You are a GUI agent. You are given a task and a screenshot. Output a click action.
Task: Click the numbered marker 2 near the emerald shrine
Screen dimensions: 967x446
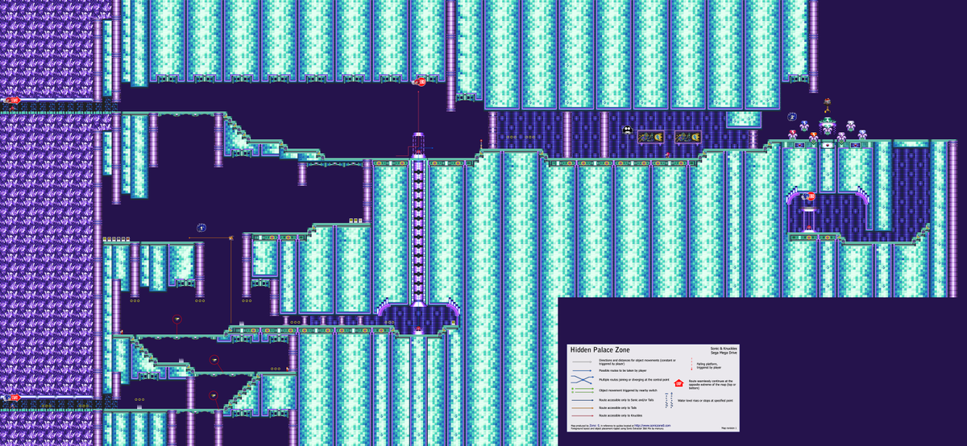tap(792, 117)
